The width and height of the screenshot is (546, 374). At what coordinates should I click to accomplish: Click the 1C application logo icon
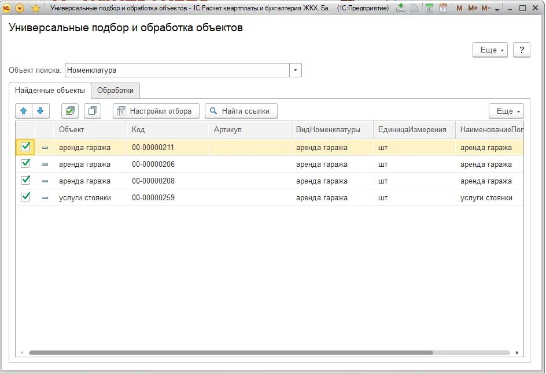click(x=7, y=8)
